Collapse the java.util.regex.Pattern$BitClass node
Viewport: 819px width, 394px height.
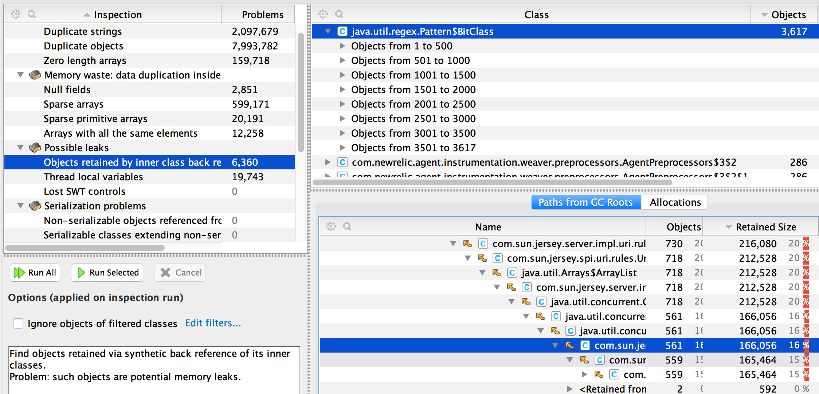click(x=328, y=31)
